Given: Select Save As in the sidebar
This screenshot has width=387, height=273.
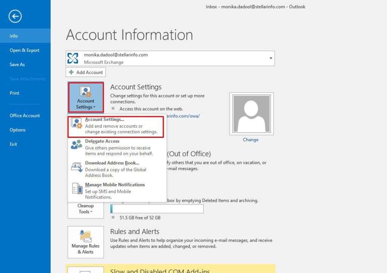Looking at the screenshot, I should click(17, 65).
